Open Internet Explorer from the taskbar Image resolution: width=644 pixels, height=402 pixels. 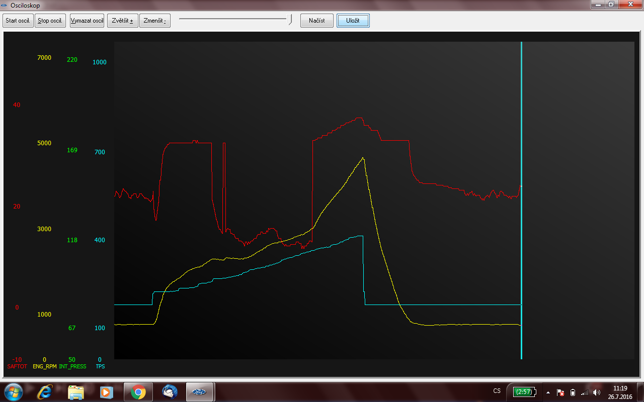(46, 391)
